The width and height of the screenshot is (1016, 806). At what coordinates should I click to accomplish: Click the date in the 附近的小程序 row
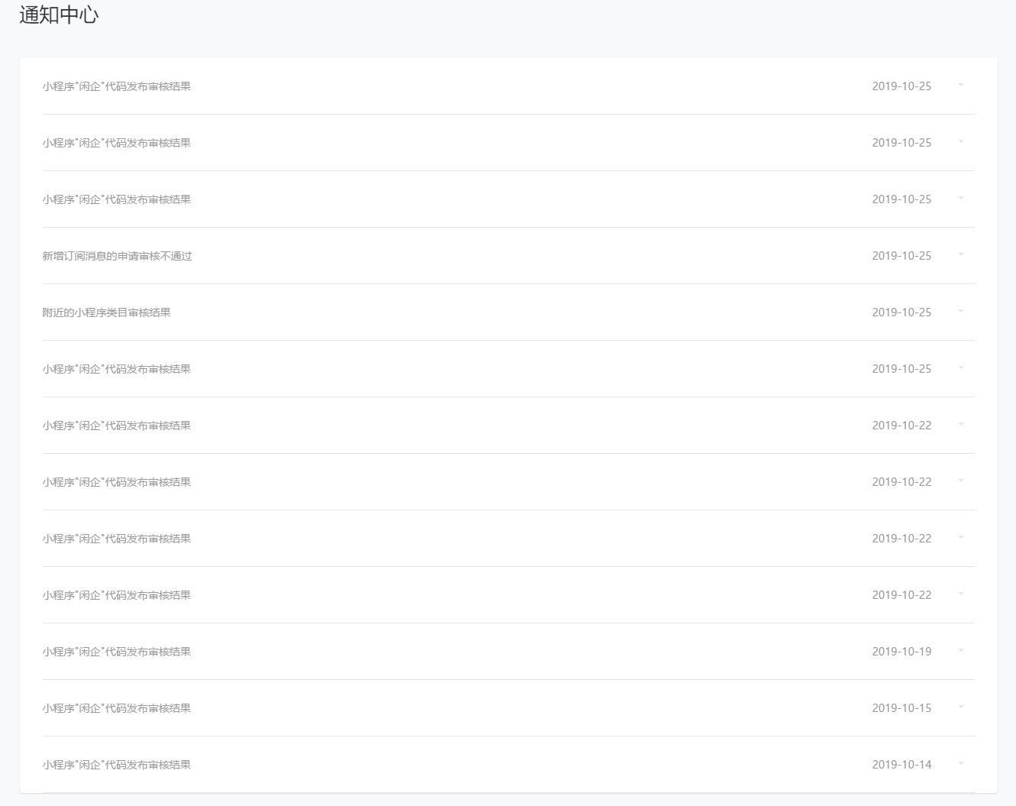901,312
